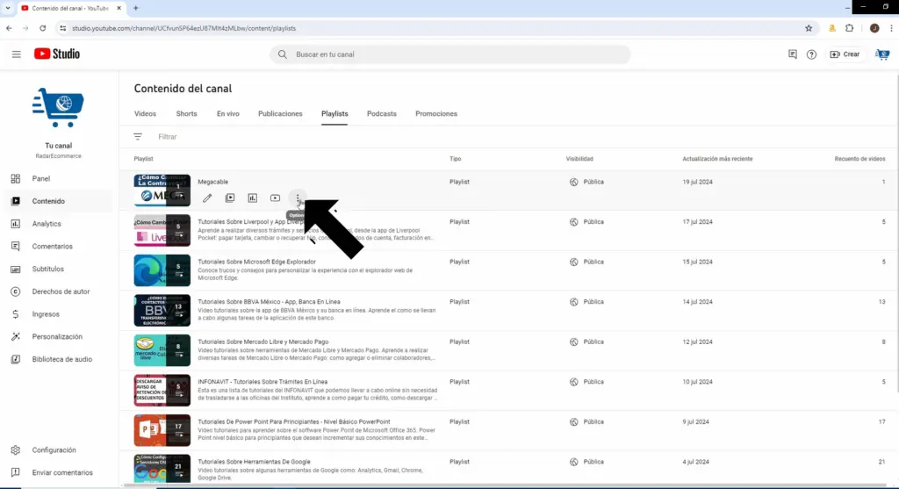
Task: Open the Herramientas De Google playlist thumbnail
Action: click(162, 469)
